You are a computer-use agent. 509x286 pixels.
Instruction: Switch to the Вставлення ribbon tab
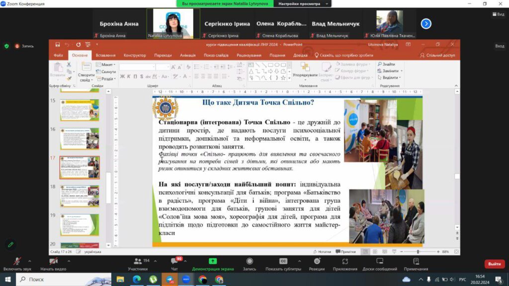(x=105, y=56)
